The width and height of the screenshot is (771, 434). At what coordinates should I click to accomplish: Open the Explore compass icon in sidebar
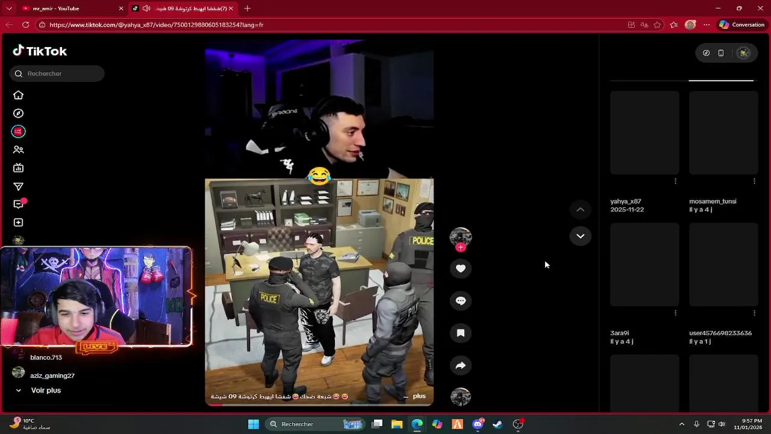click(18, 113)
